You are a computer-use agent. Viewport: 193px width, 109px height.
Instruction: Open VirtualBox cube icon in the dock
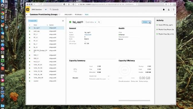[2, 88]
